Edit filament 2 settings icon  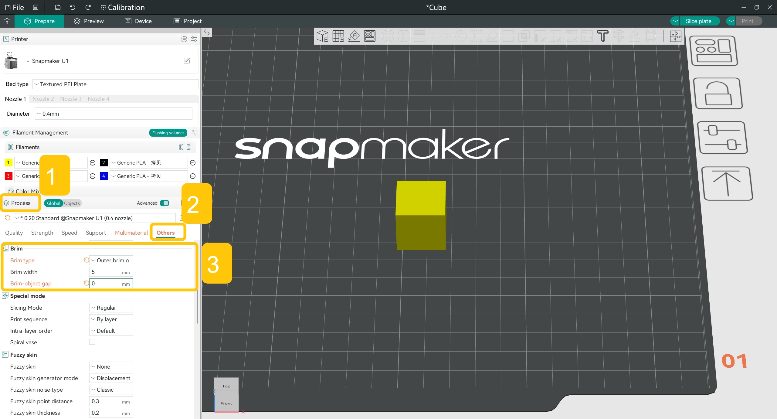click(193, 163)
